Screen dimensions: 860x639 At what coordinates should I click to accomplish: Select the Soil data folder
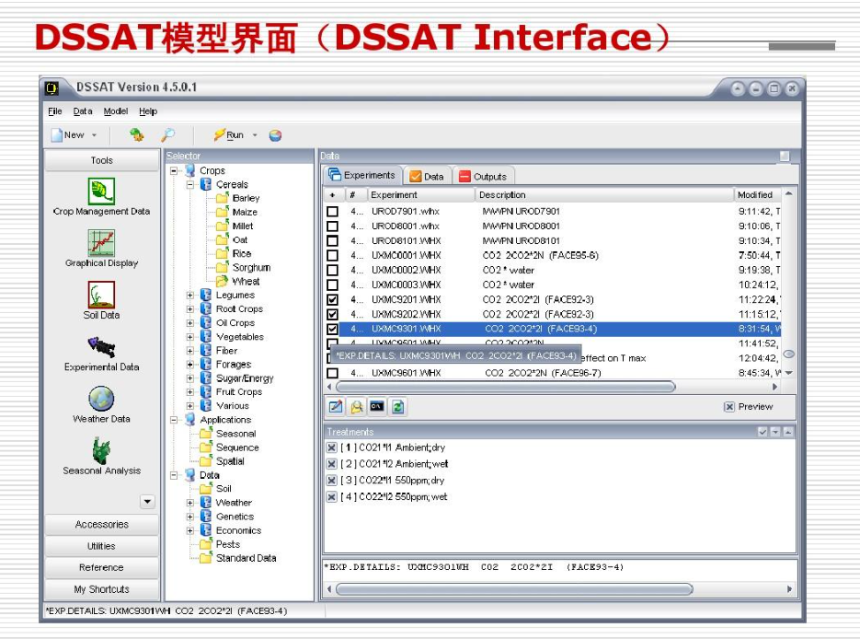[215, 489]
